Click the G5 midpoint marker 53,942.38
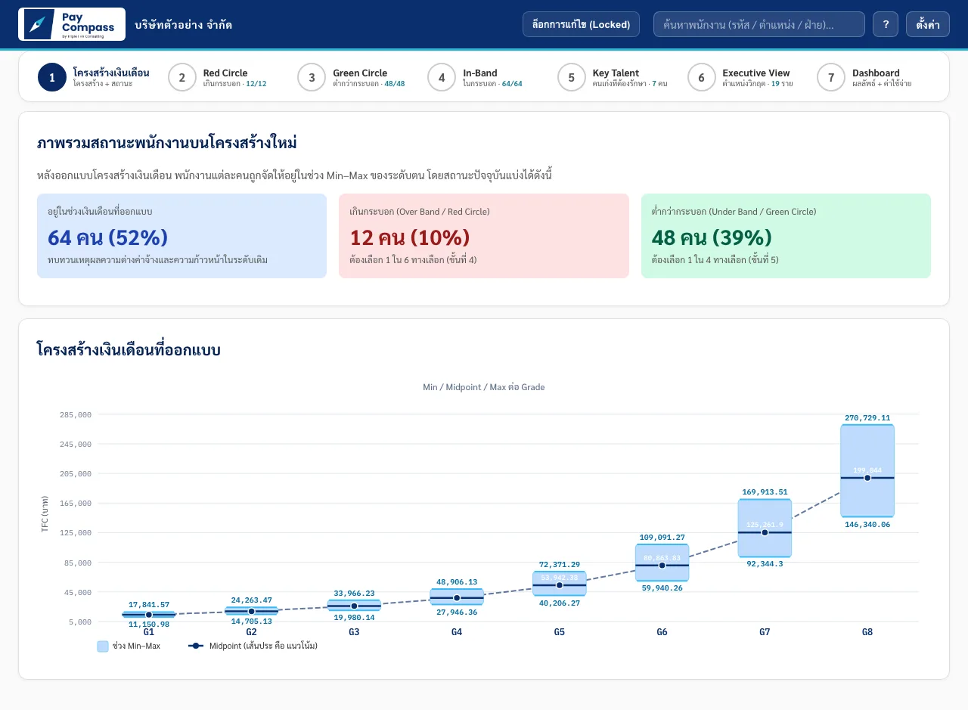968x710 pixels. coord(560,585)
